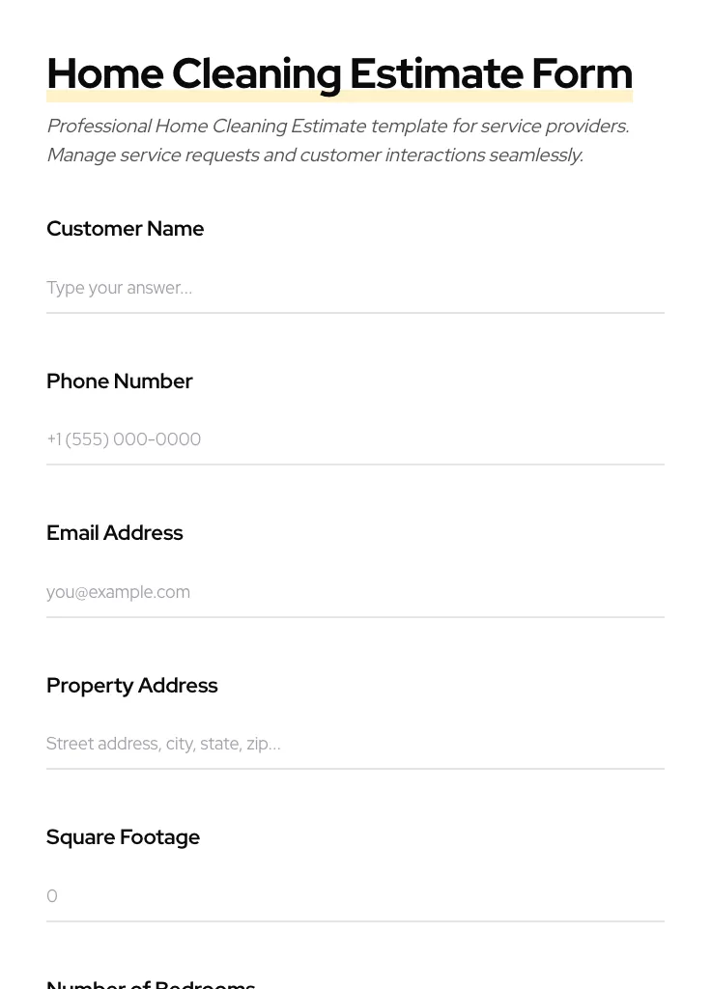Click the 'Customer Name' label
The height and width of the screenshot is (989, 711).
(x=125, y=229)
